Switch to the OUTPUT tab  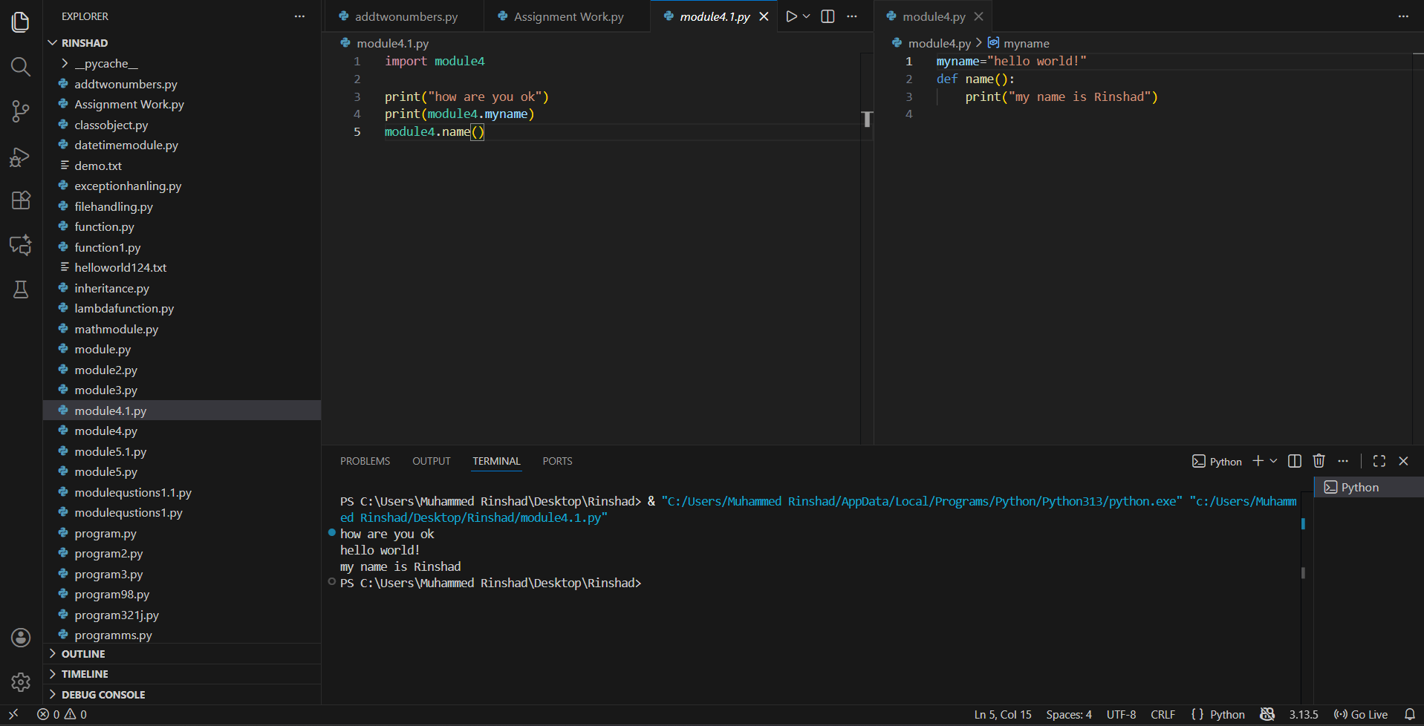(x=431, y=460)
